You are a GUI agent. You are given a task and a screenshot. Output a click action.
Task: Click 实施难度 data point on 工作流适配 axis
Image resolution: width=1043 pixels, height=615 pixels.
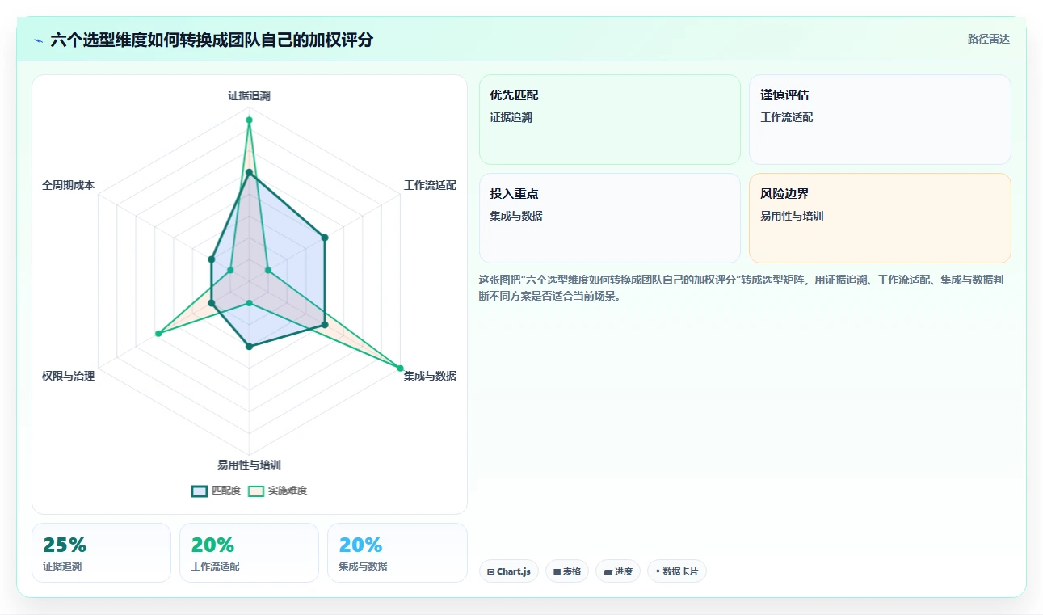pos(267,271)
